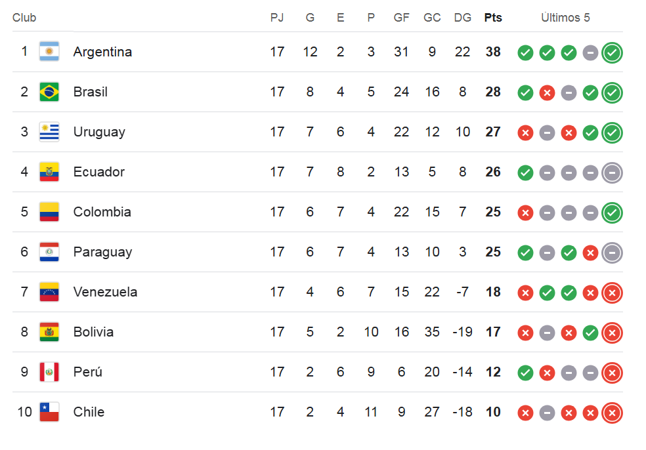Open the Colombia team link
646x450 pixels.
click(102, 212)
